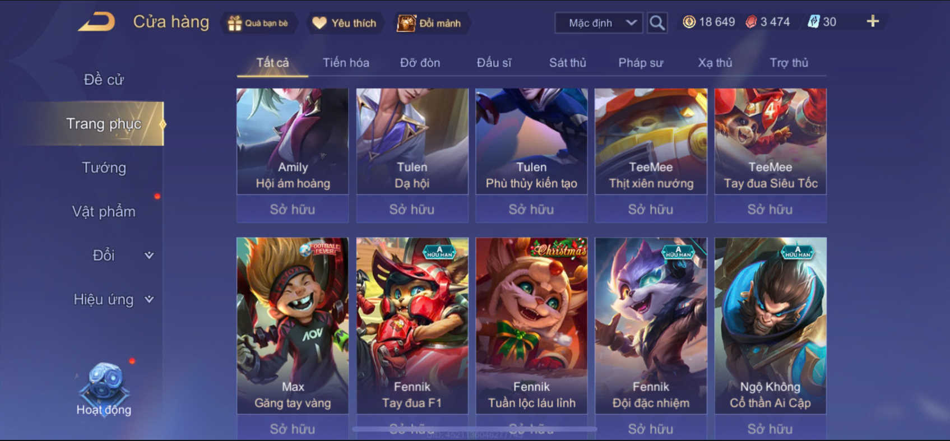This screenshot has height=441, width=950.
Task: Select Tướng in the sidebar
Action: click(104, 168)
